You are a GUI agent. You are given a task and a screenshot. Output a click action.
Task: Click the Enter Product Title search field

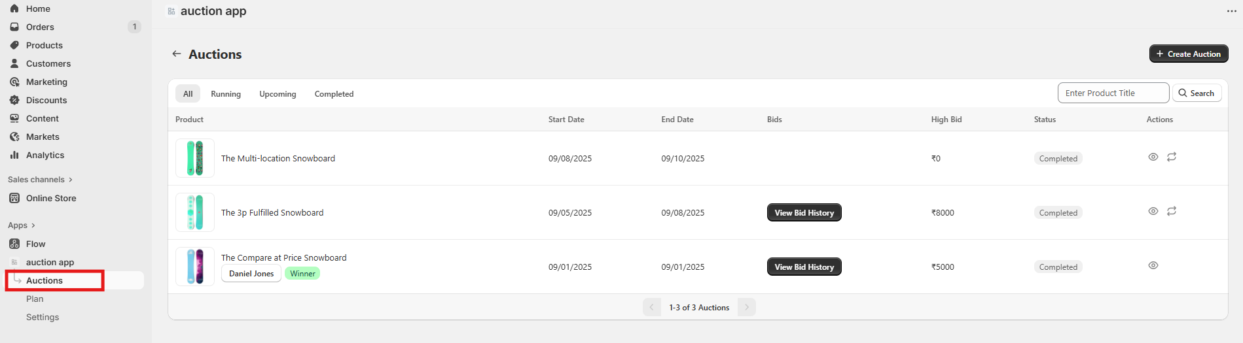click(x=1113, y=93)
